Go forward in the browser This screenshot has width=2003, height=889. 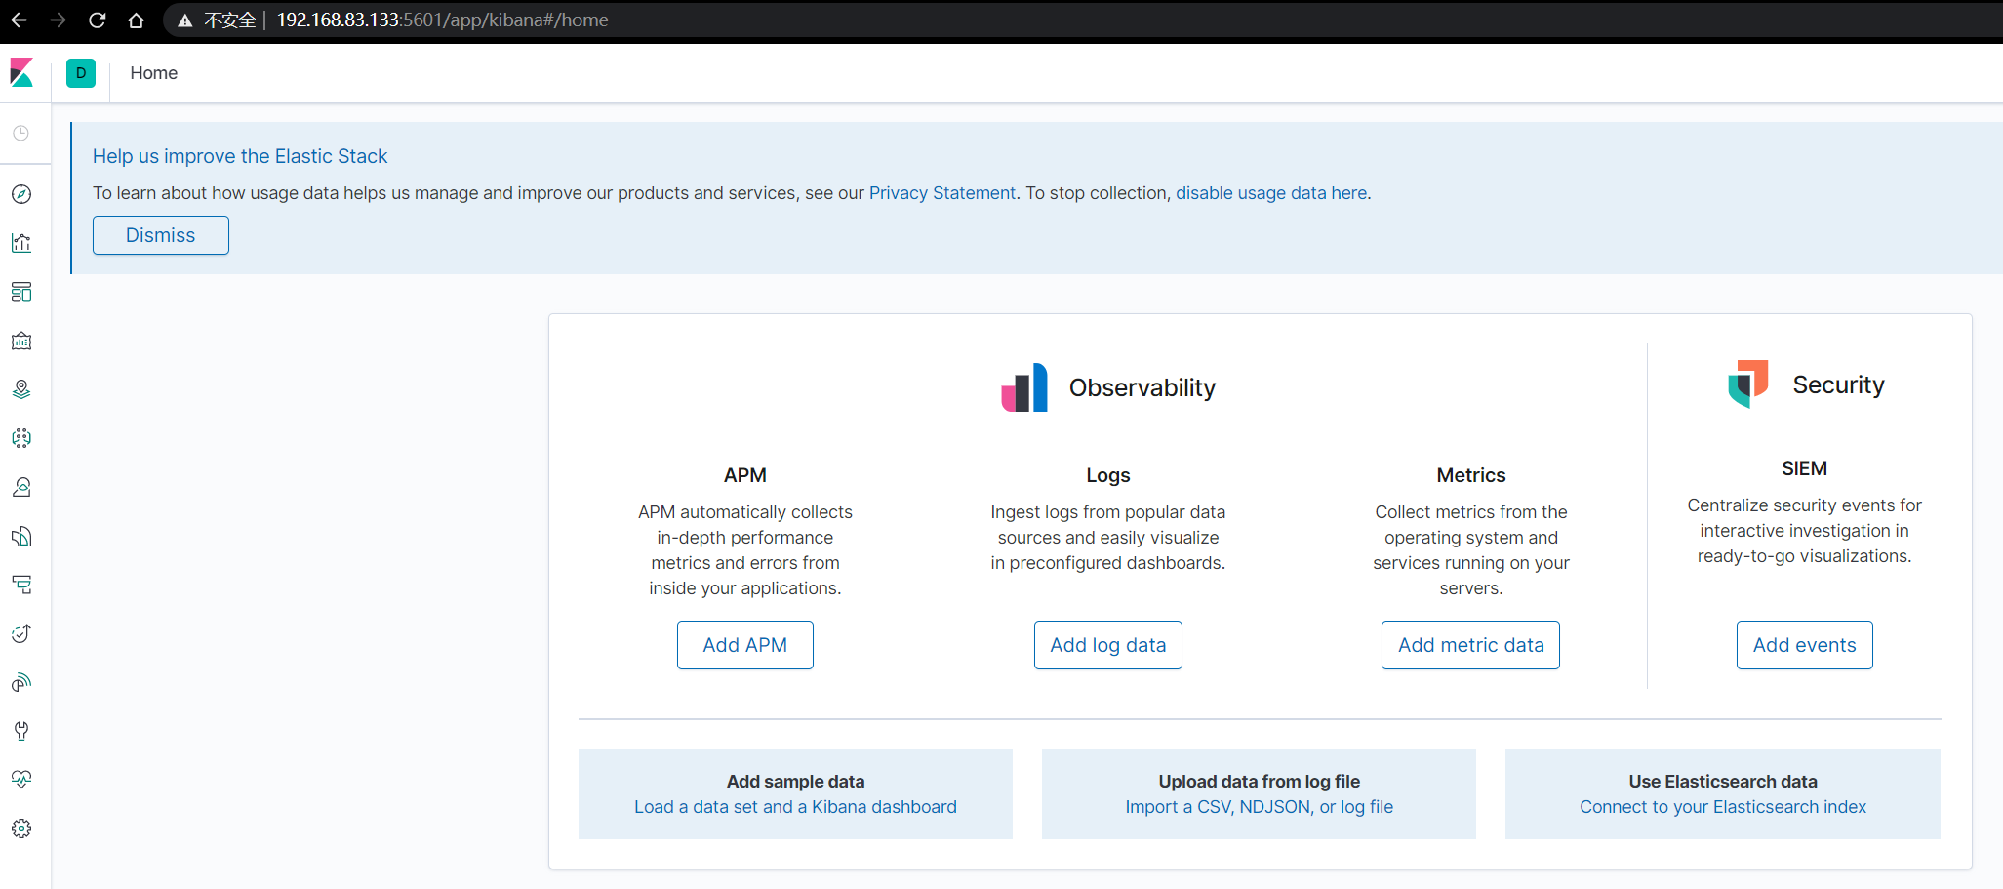pos(59,20)
